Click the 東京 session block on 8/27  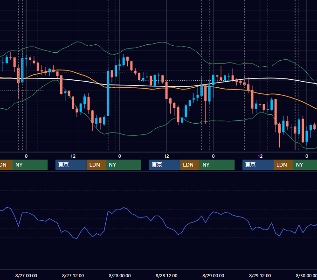pyautogui.click(x=71, y=165)
